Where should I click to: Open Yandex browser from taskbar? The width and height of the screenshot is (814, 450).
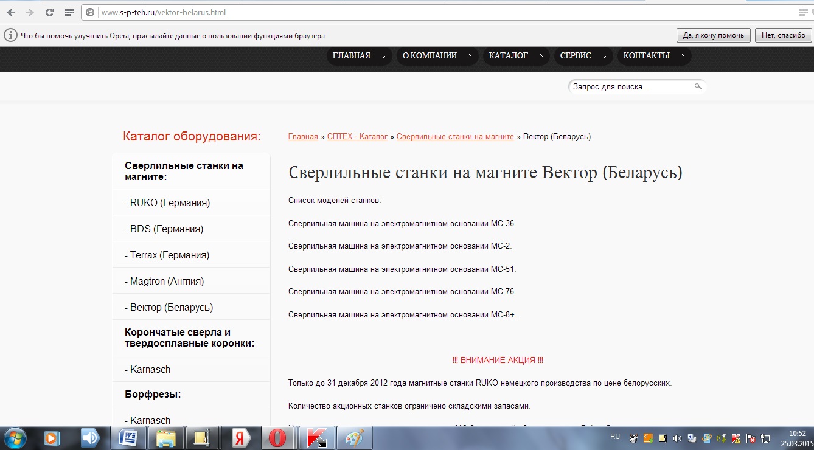coord(242,438)
